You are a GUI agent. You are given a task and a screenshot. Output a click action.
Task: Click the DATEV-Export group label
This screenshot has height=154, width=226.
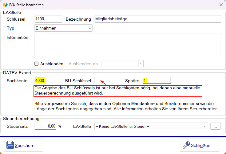[17, 73]
